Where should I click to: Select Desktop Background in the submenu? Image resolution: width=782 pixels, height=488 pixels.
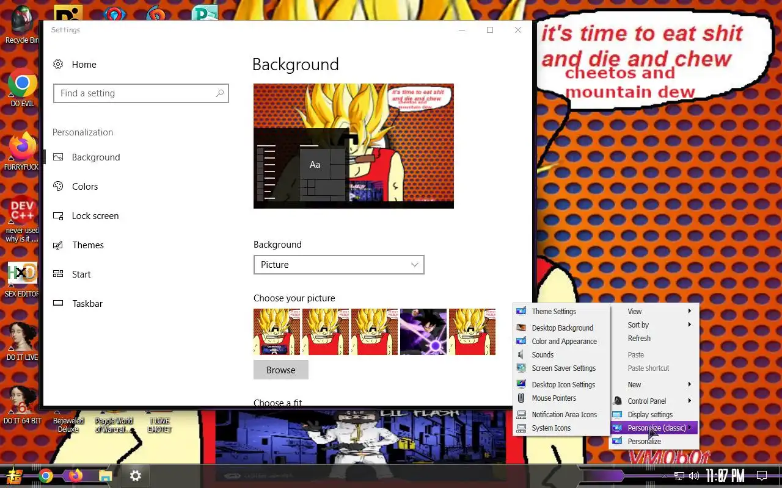tap(561, 328)
